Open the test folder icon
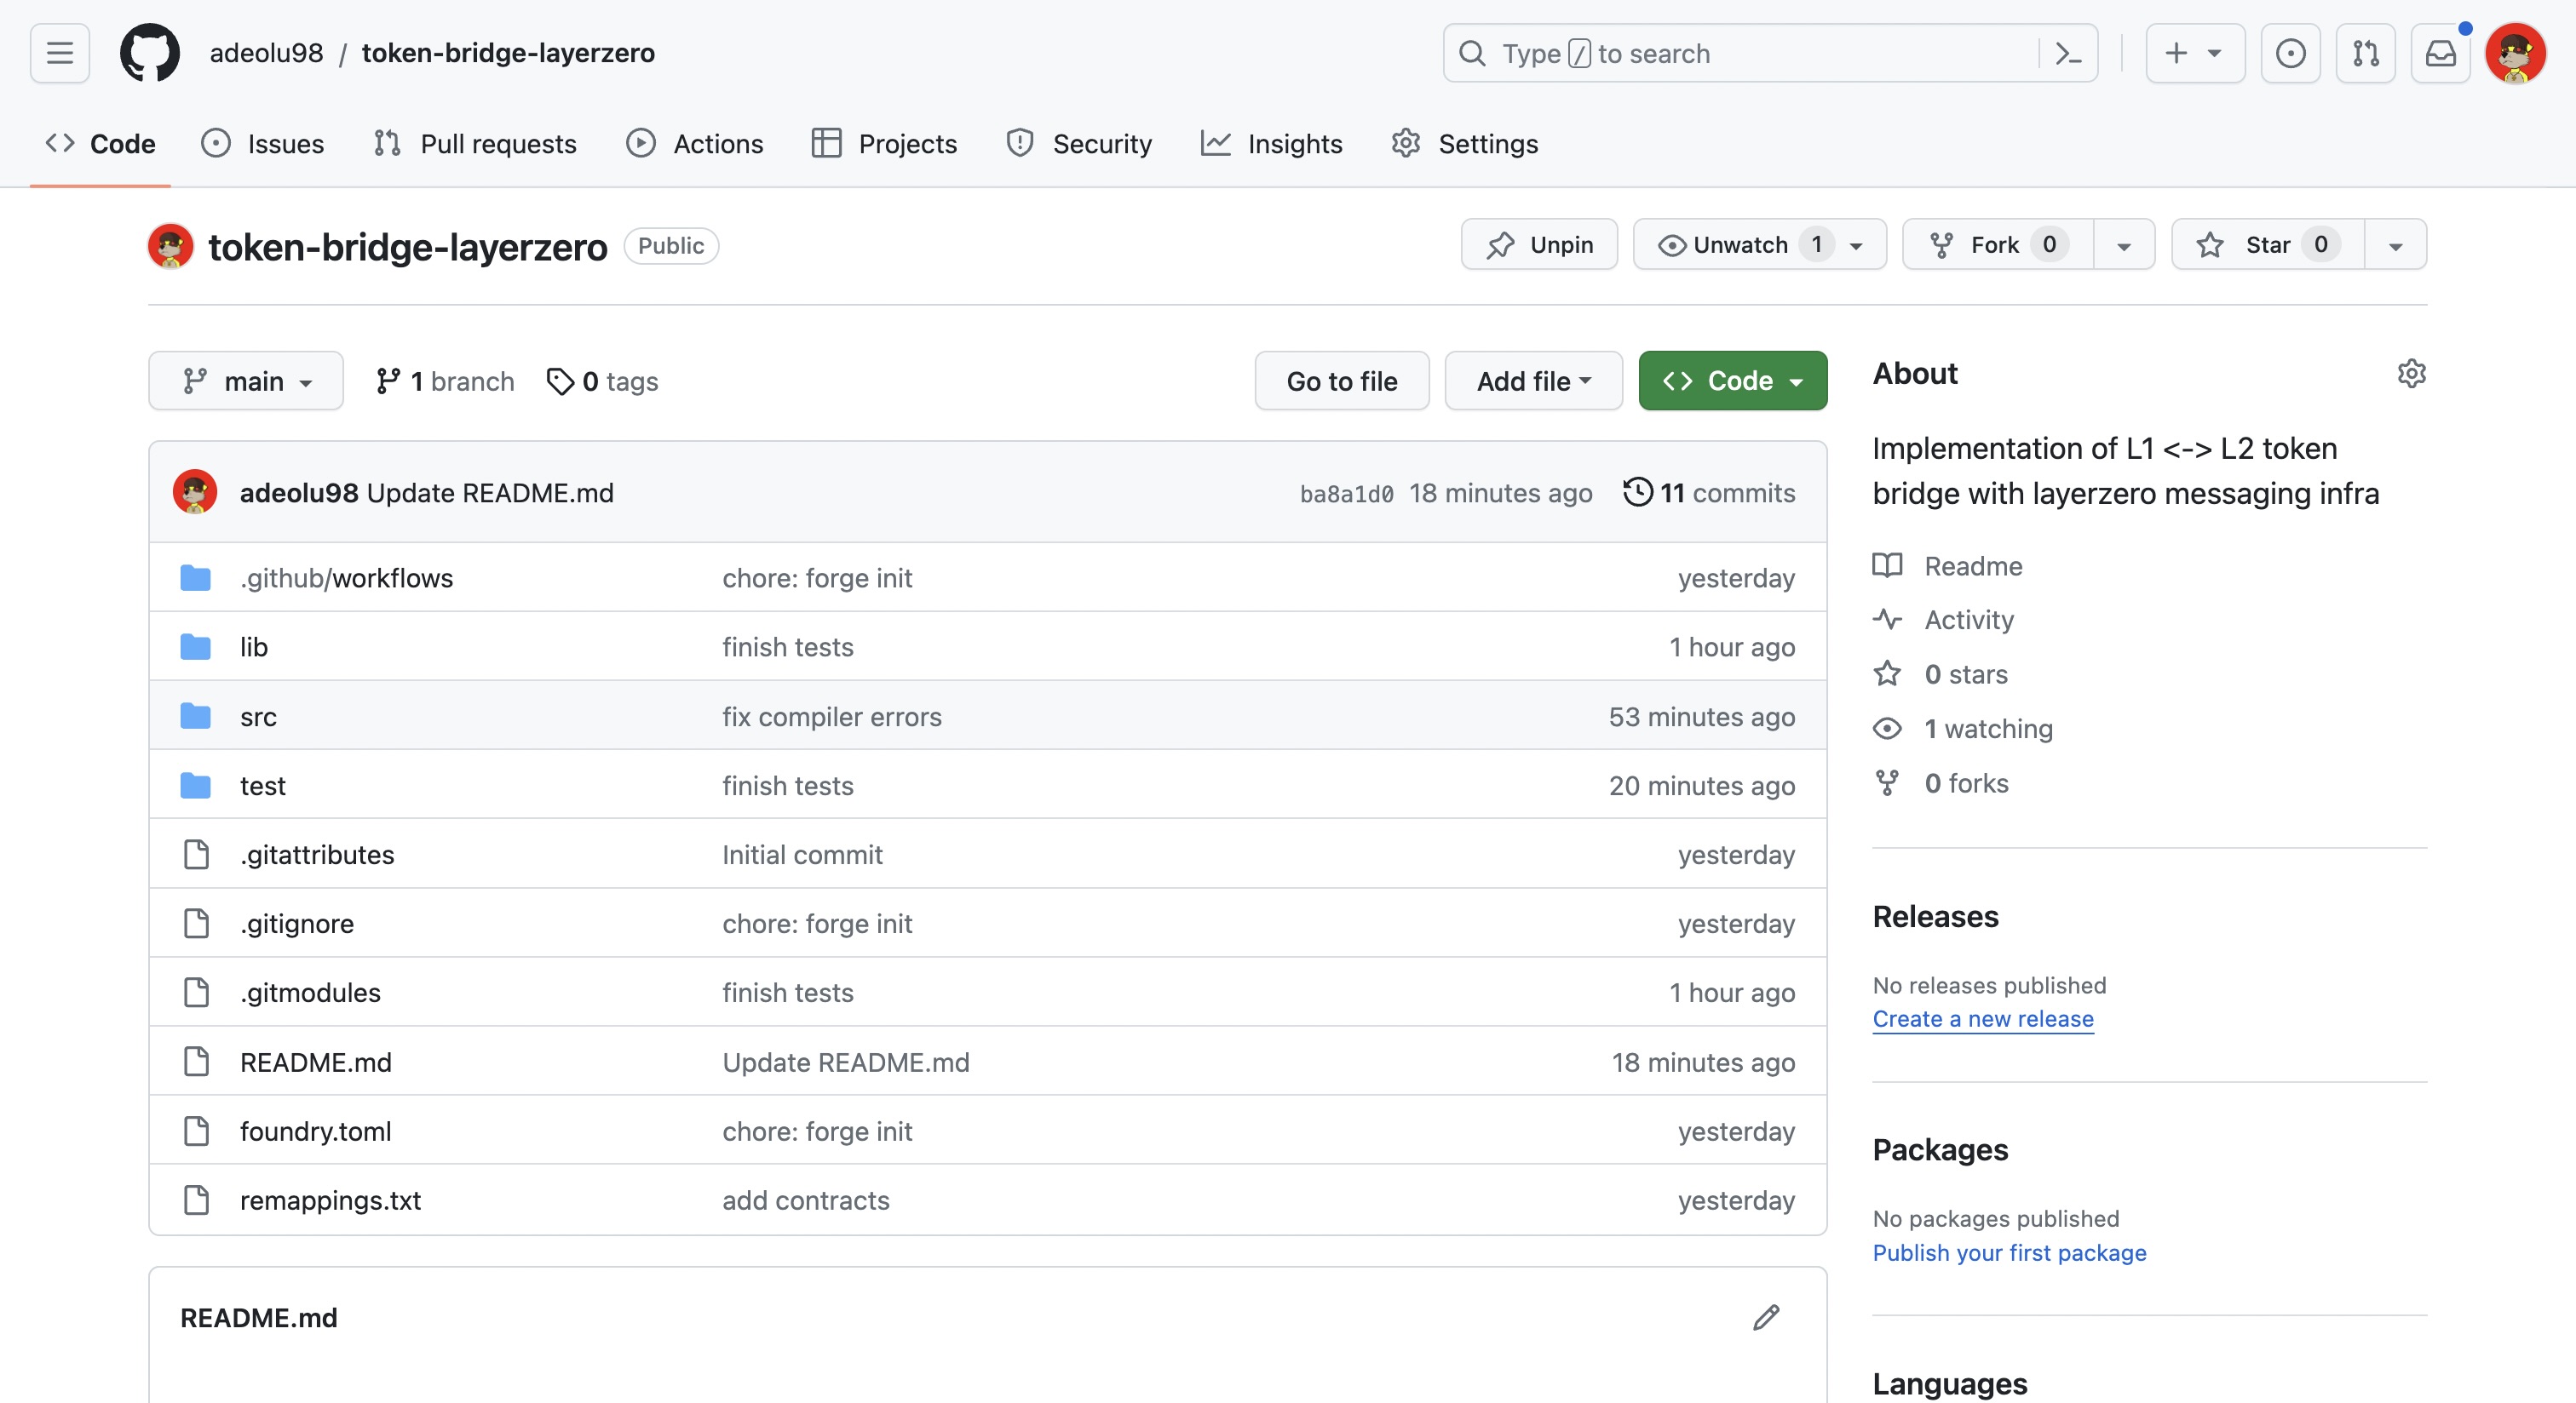 tap(196, 786)
